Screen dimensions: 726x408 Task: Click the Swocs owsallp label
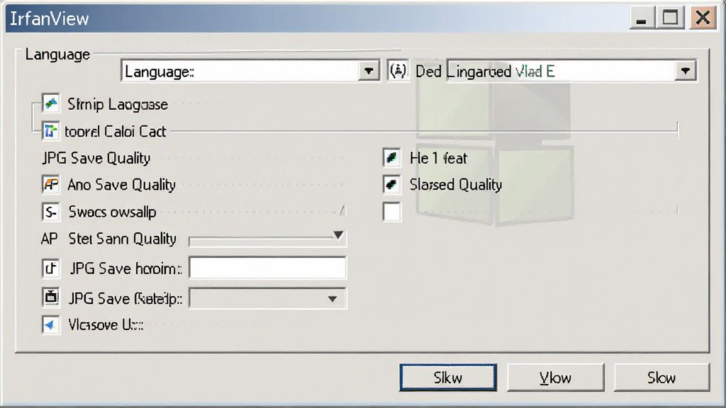coord(113,212)
